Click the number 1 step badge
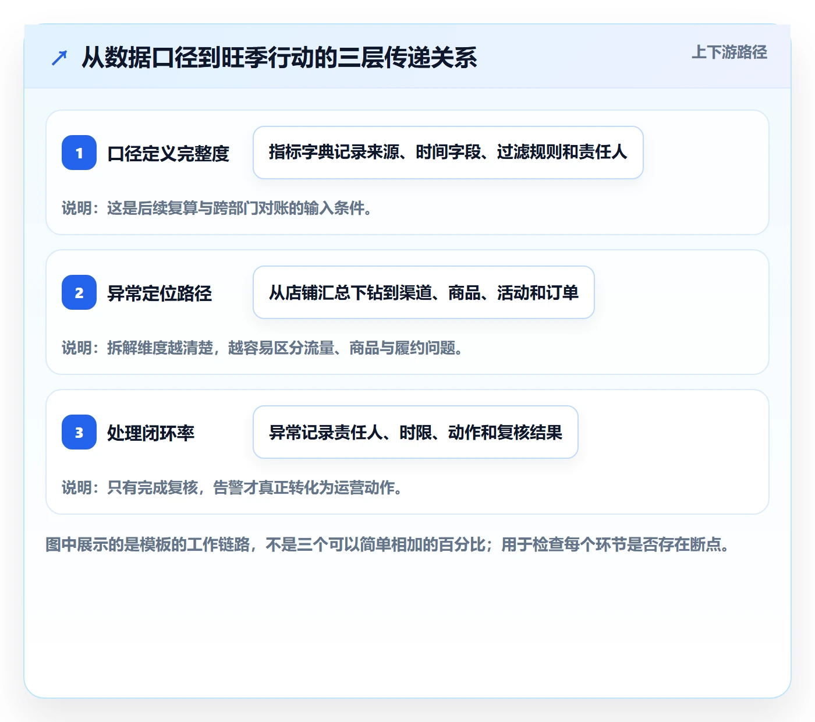The width and height of the screenshot is (815, 722). (79, 153)
